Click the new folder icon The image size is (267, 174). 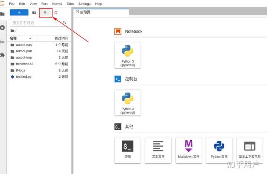[x=34, y=13]
